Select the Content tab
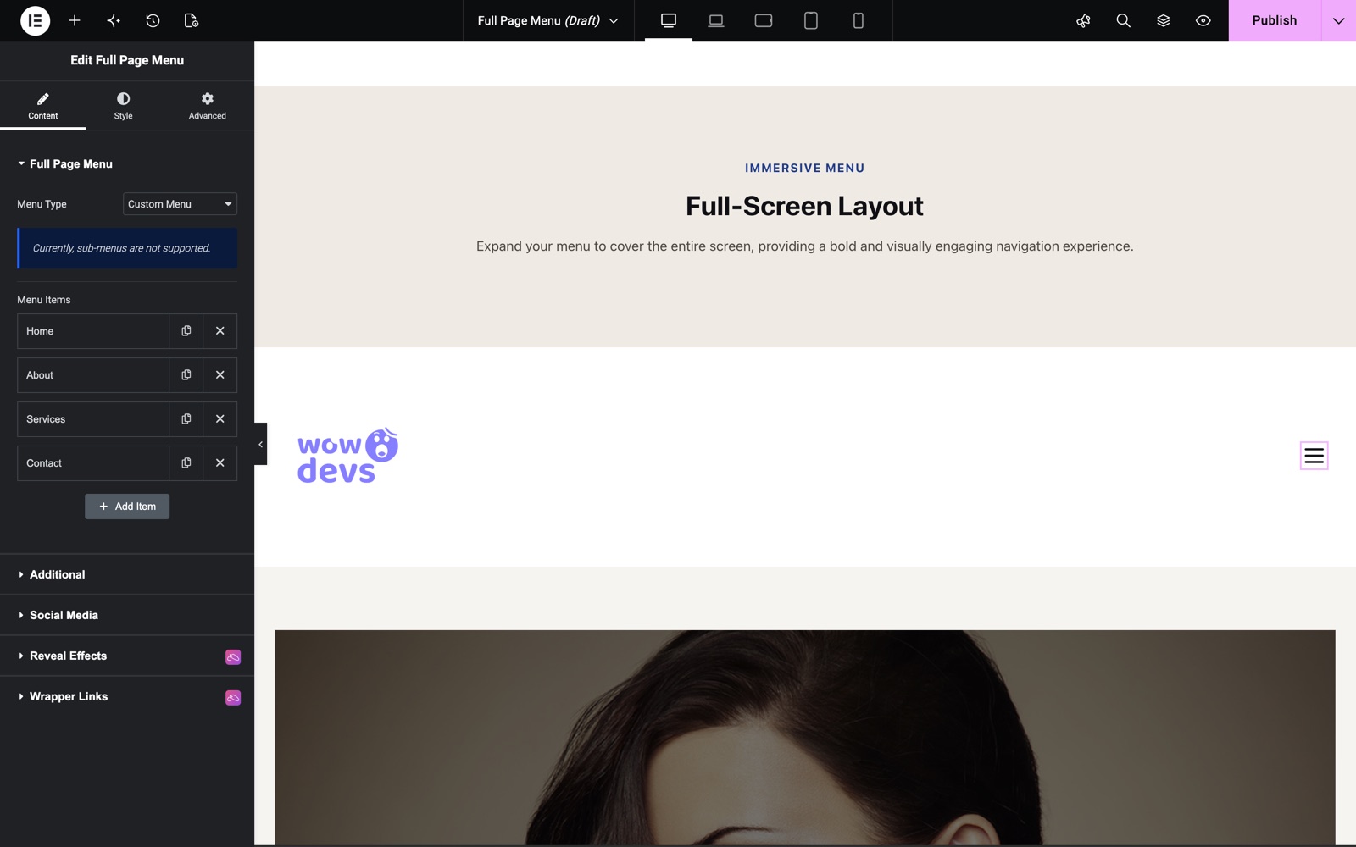 pos(42,106)
